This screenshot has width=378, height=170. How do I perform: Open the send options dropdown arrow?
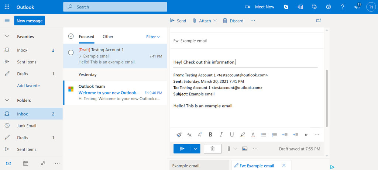[196, 149]
